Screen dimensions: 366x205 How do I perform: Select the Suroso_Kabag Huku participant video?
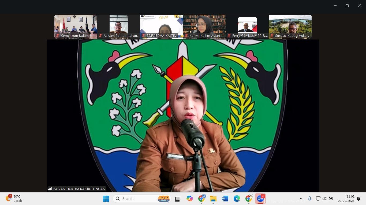(x=290, y=27)
